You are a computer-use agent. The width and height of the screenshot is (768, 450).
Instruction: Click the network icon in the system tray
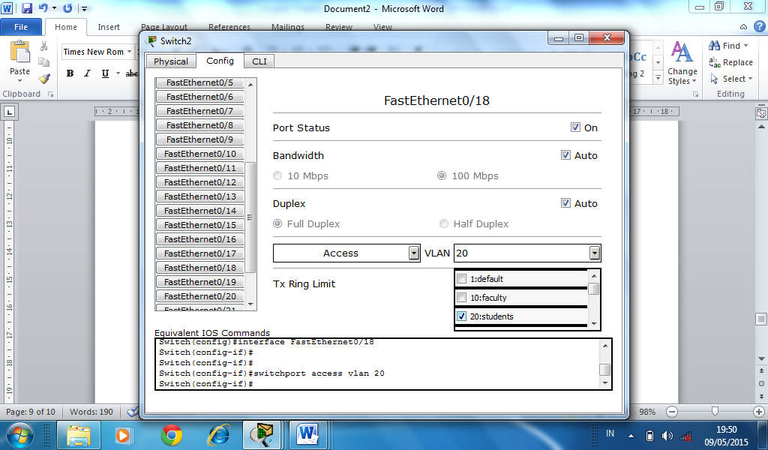click(x=685, y=436)
